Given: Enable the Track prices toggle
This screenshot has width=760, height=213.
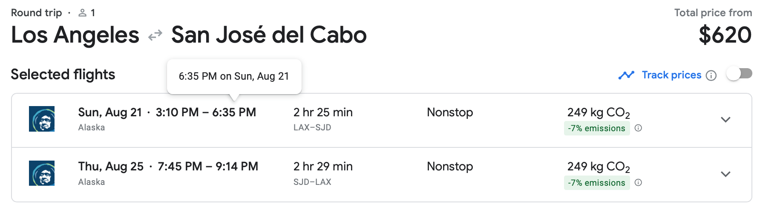Looking at the screenshot, I should point(739,74).
